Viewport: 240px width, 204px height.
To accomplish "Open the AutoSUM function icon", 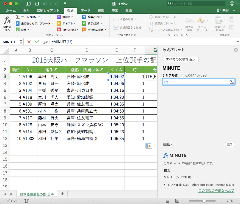I will click(x=18, y=17).
